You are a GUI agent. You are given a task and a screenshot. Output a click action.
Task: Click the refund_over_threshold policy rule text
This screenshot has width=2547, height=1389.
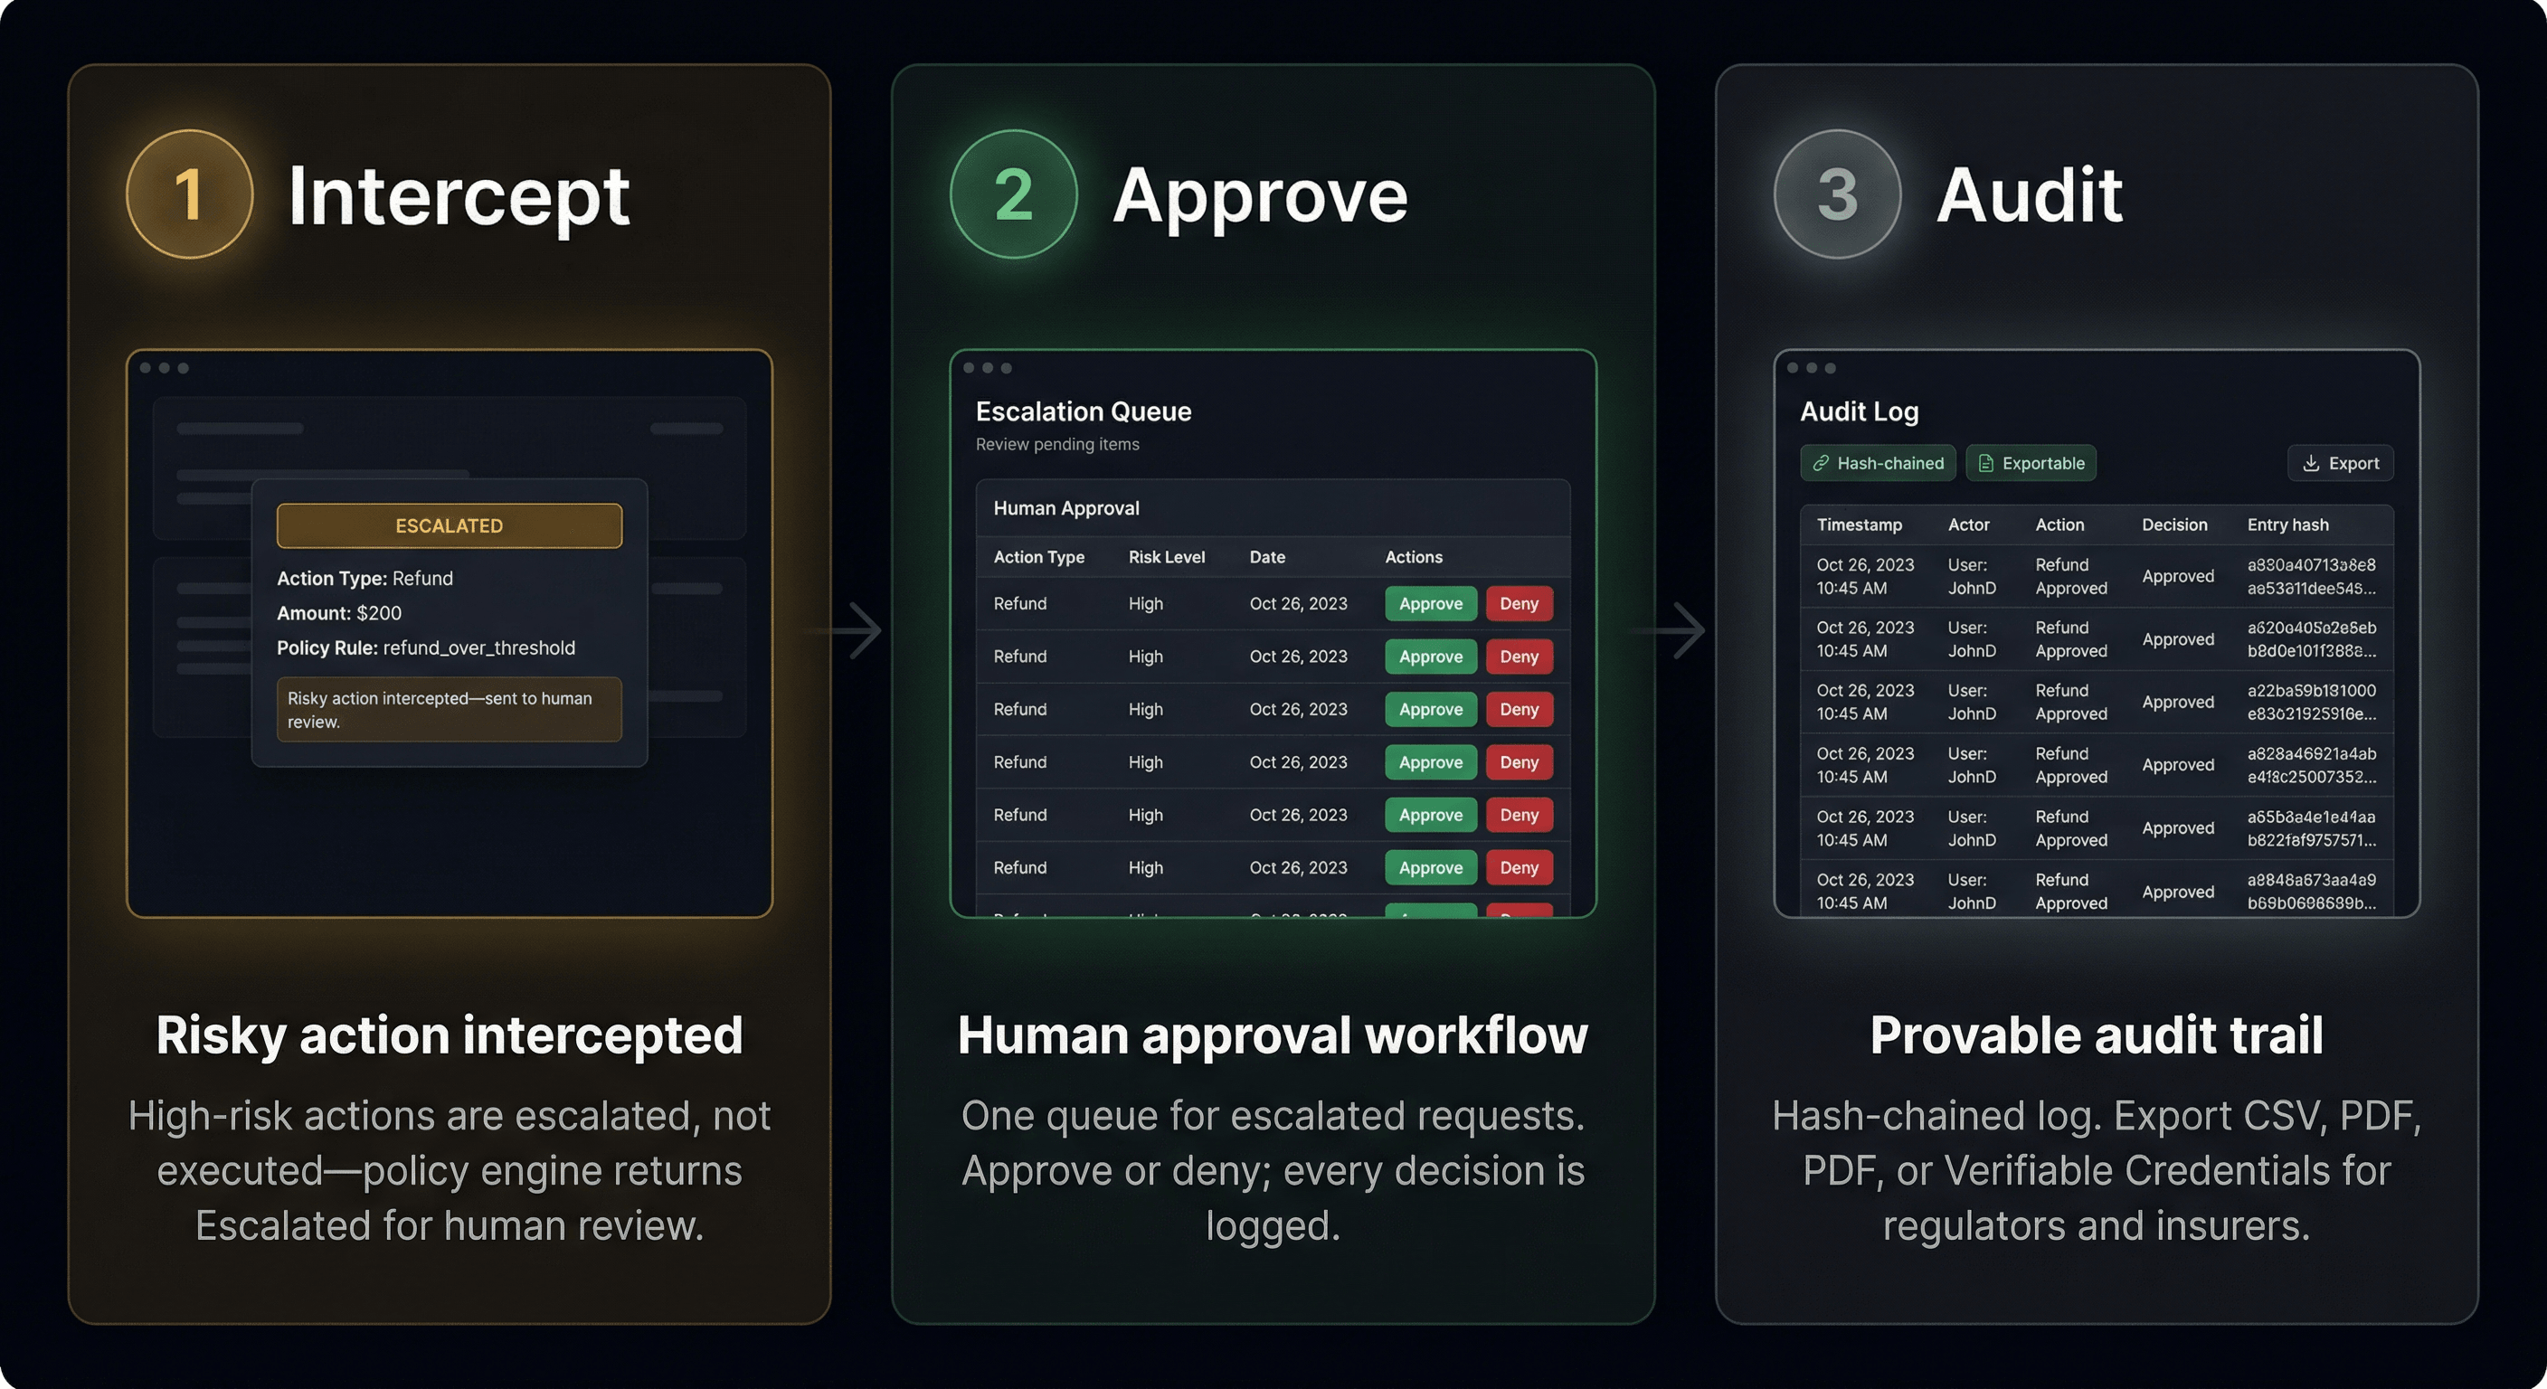tap(478, 647)
